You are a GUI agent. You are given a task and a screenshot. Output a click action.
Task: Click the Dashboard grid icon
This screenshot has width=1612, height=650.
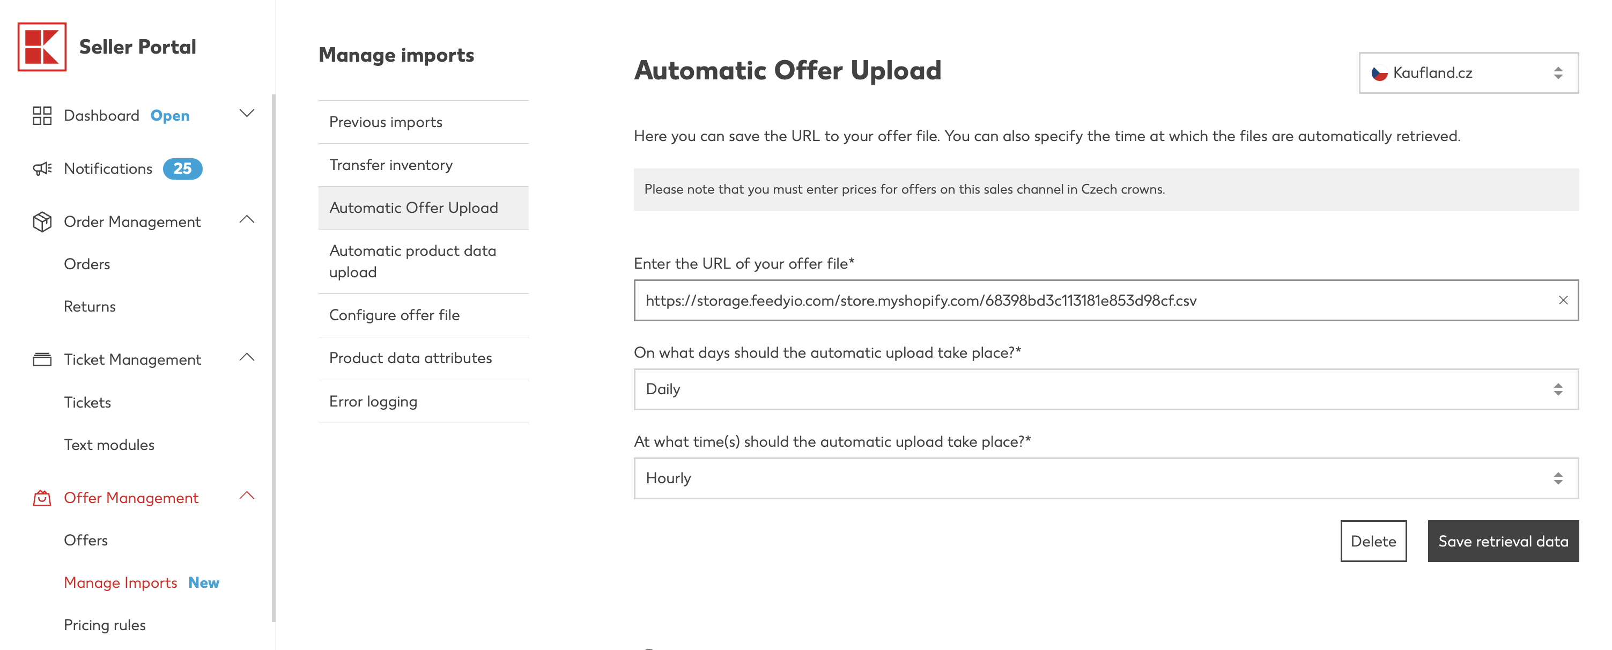coord(42,116)
